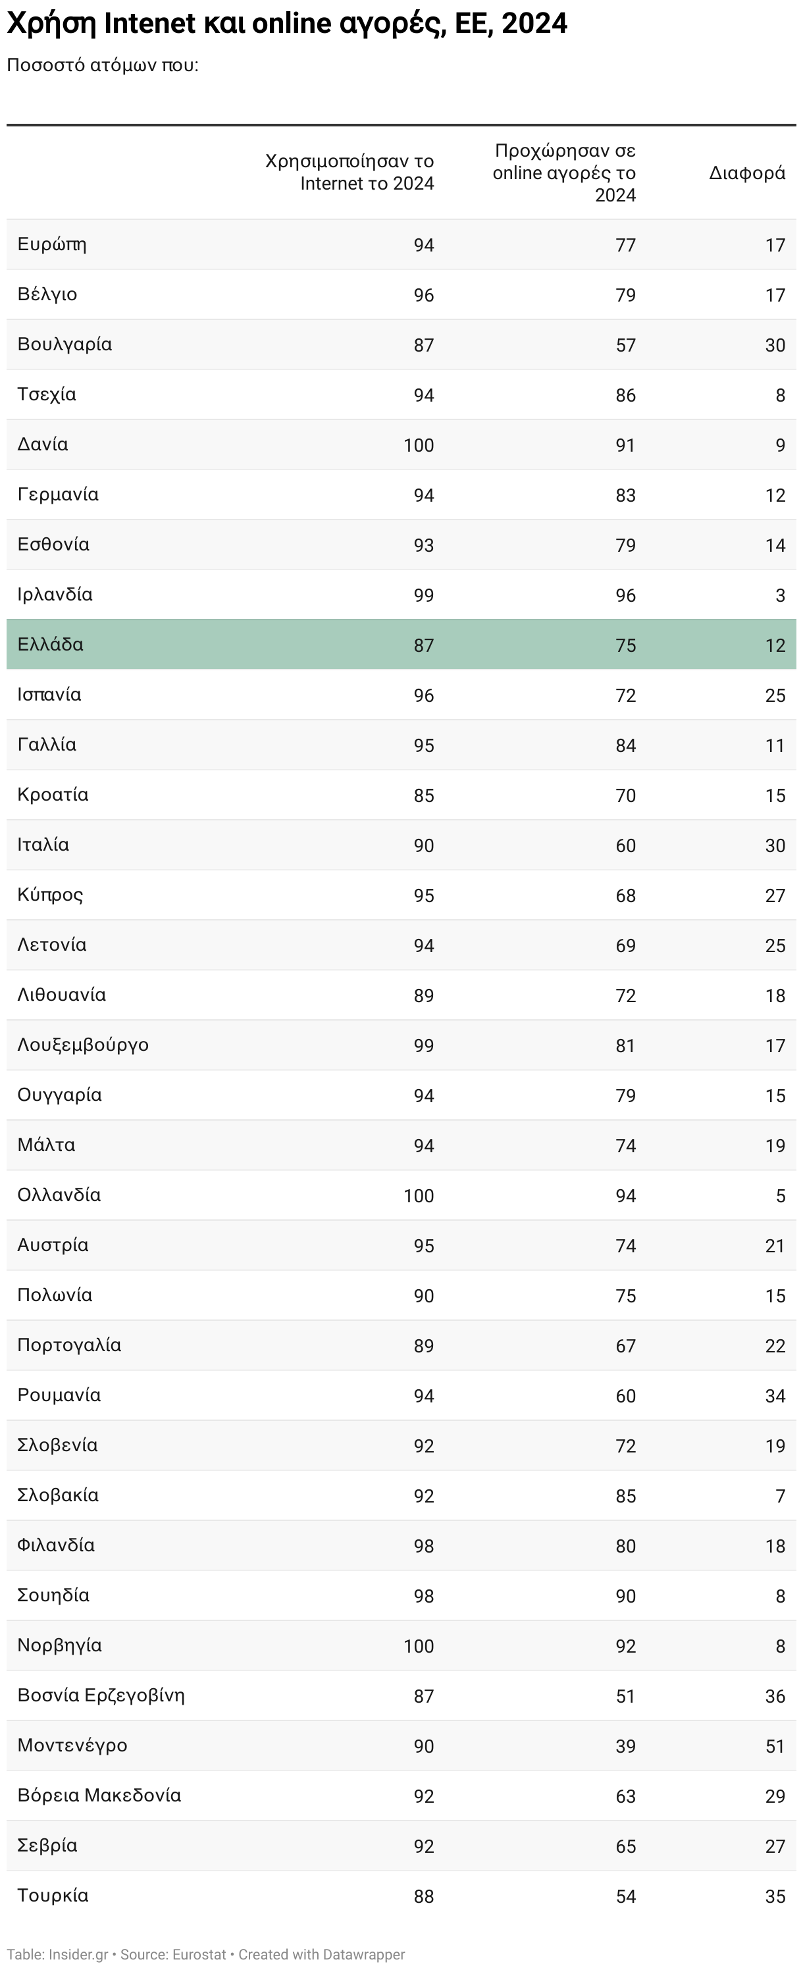Click the Ολλανδία internet usage value 100

tap(419, 1195)
